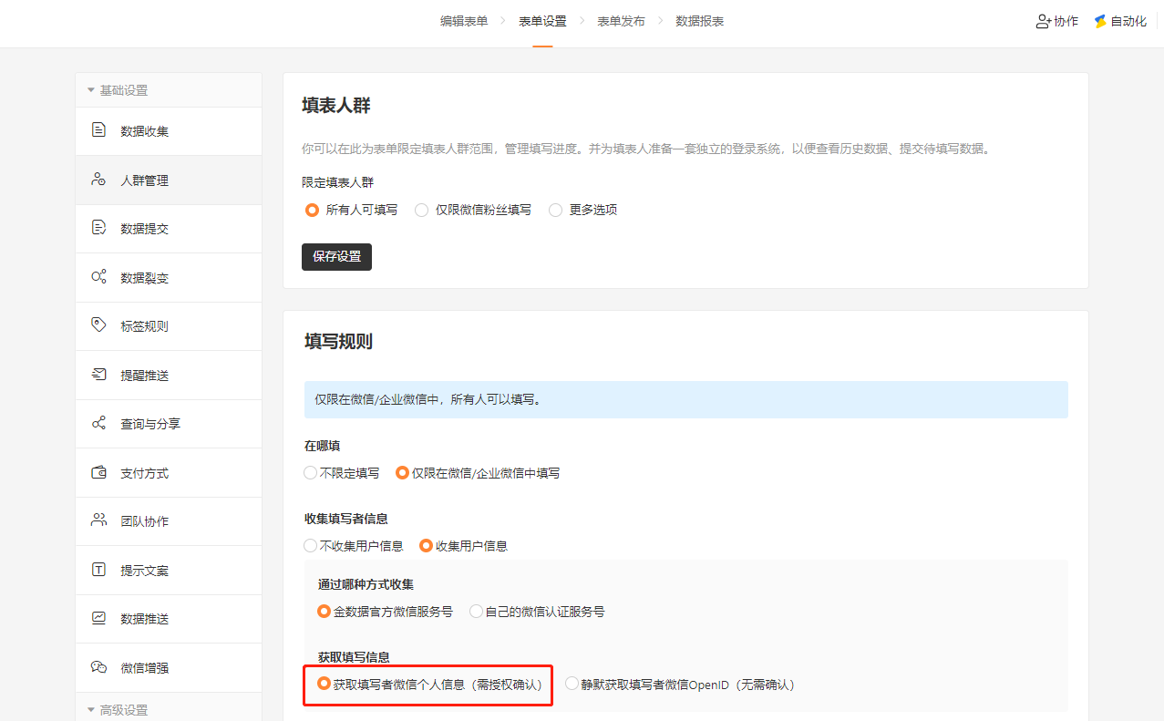Select 不收集用户信息 radio
This screenshot has height=721, width=1164.
tap(311, 546)
